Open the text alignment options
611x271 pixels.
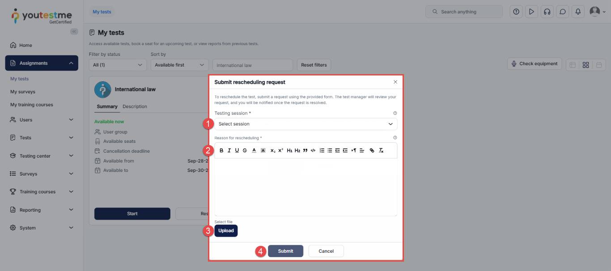coord(362,150)
